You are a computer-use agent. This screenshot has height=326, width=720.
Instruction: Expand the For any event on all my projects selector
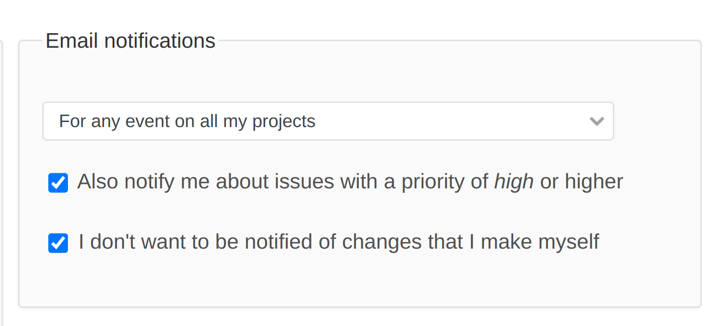(328, 121)
